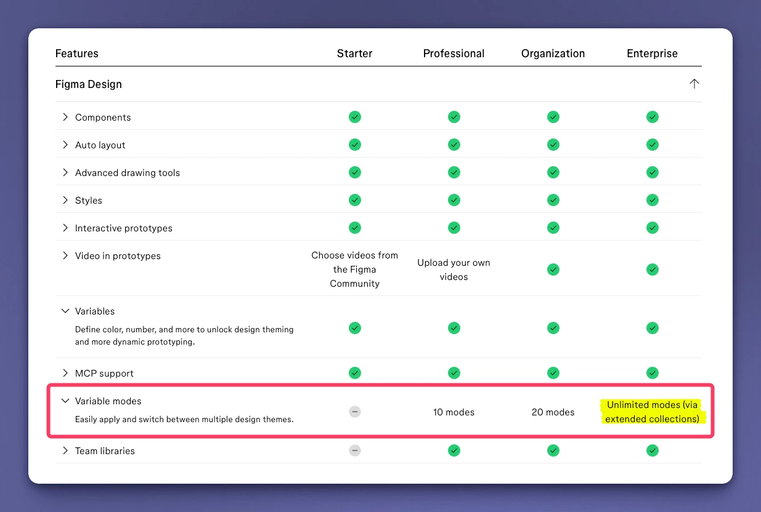Click the Organization checkmark for MCP support

click(553, 373)
